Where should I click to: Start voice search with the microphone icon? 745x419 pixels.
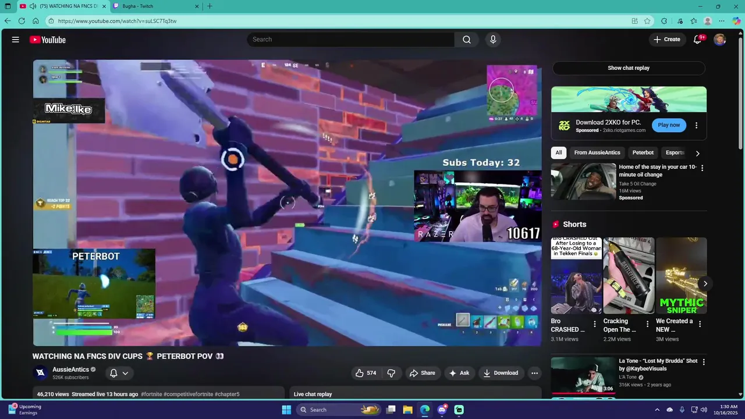493,40
